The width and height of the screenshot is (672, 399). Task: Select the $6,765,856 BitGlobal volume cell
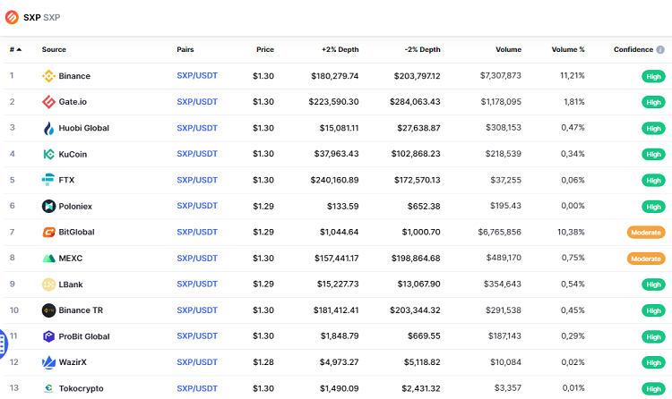500,232
